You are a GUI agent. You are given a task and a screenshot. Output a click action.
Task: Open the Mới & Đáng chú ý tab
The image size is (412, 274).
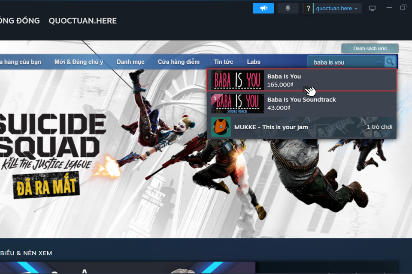pos(79,62)
